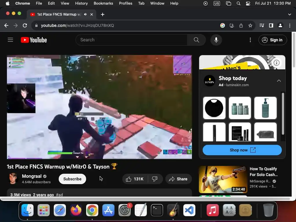Select teal pump bottle product
This screenshot has width=296, height=222.
click(x=265, y=108)
